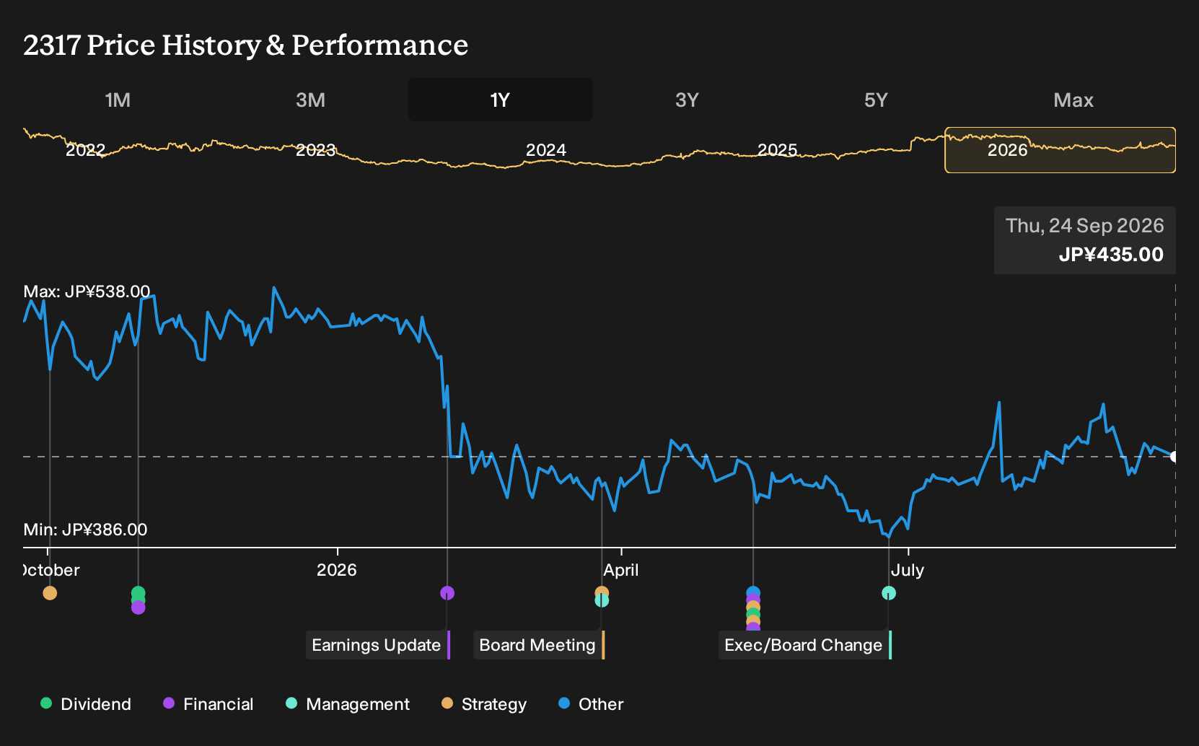
Task: Select the 1Y time range tab
Action: [500, 100]
